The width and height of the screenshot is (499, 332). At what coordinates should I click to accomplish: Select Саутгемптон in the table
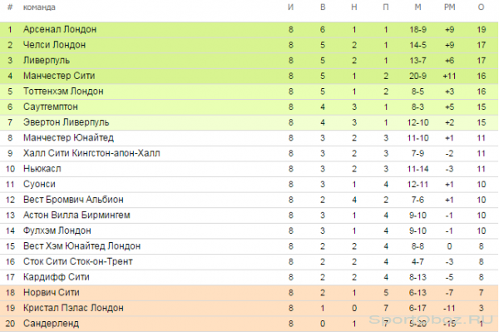50,107
